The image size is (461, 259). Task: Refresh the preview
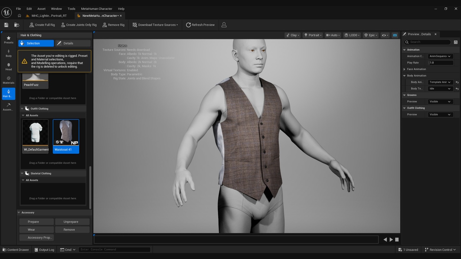(200, 25)
